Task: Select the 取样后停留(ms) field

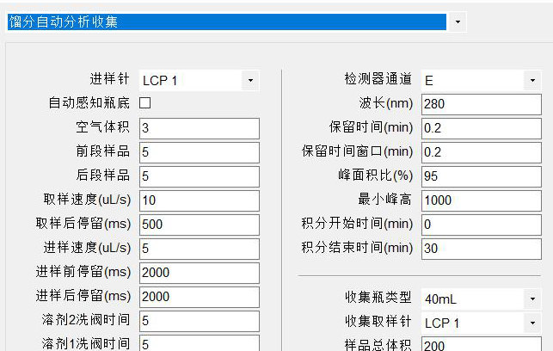Action: pos(198,225)
